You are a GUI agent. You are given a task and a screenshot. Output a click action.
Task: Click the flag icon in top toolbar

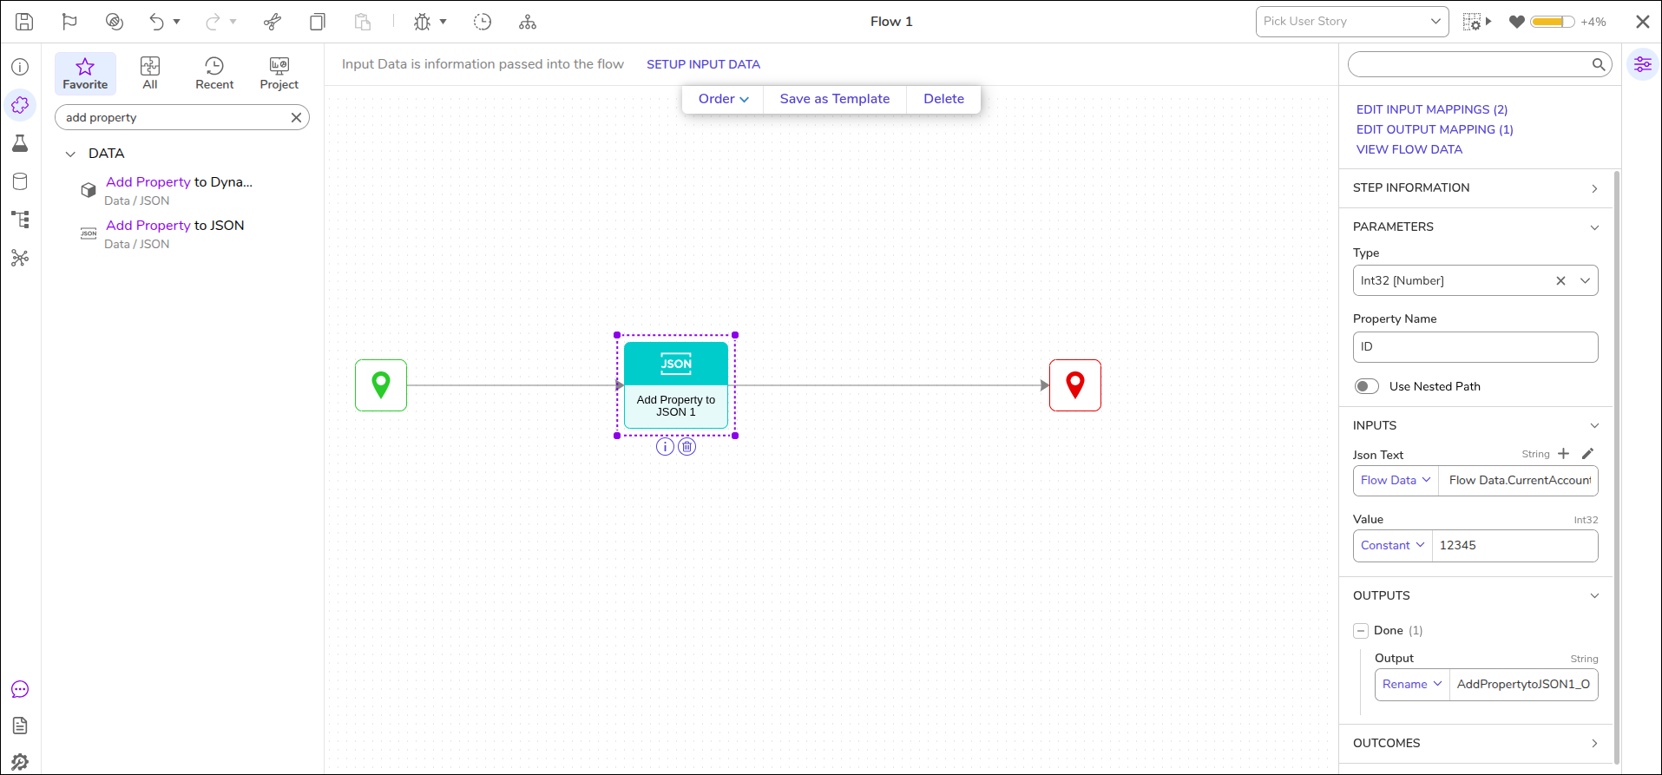(x=69, y=22)
